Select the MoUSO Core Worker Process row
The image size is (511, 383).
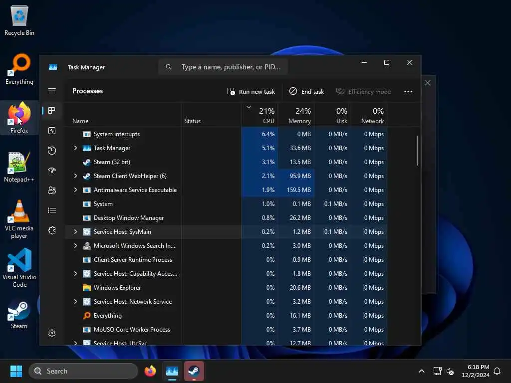coord(226,329)
